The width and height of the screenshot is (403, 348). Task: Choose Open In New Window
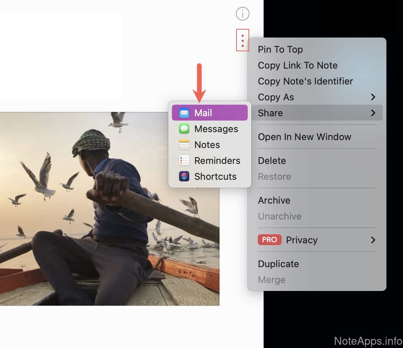(x=304, y=137)
